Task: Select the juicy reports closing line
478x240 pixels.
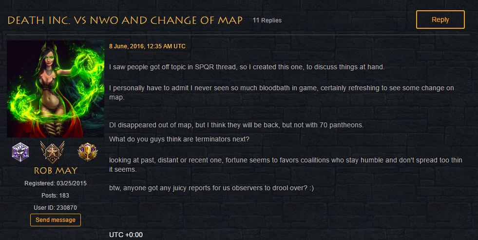Action: click(211, 188)
